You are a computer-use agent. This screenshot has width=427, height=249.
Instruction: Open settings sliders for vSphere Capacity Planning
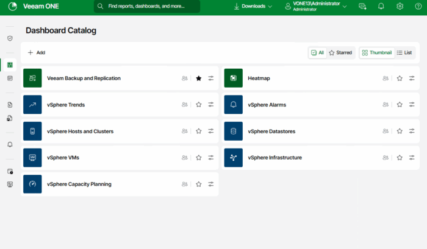click(211, 184)
